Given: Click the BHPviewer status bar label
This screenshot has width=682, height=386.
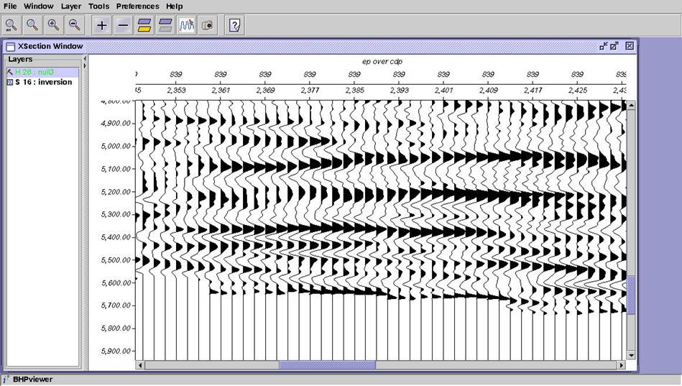Looking at the screenshot, I should (33, 380).
